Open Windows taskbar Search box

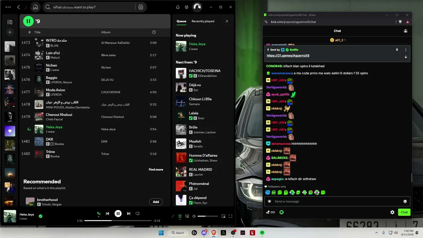178,233
